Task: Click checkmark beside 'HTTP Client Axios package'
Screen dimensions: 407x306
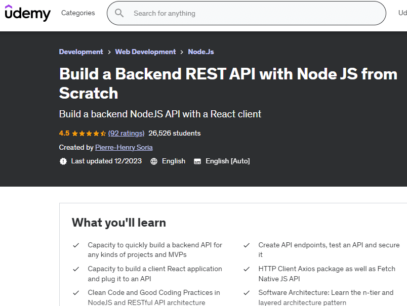Action: click(x=247, y=269)
